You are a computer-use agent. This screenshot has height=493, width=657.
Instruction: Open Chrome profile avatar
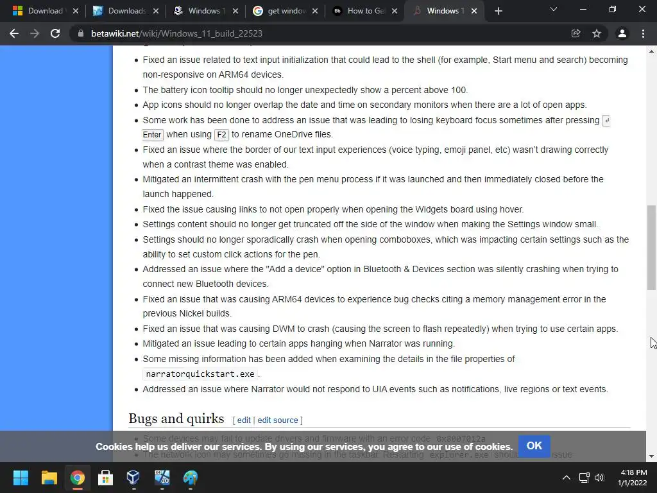[x=622, y=33]
